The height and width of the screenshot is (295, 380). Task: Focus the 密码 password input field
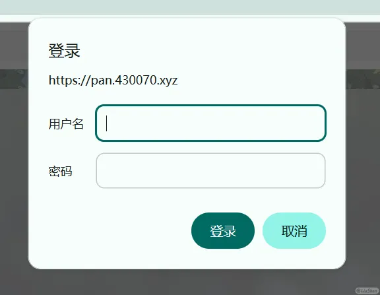[210, 170]
